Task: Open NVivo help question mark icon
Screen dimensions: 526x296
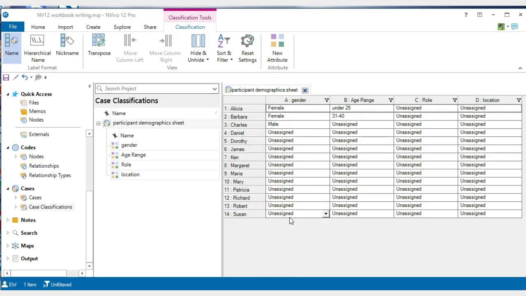Action: [x=466, y=15]
